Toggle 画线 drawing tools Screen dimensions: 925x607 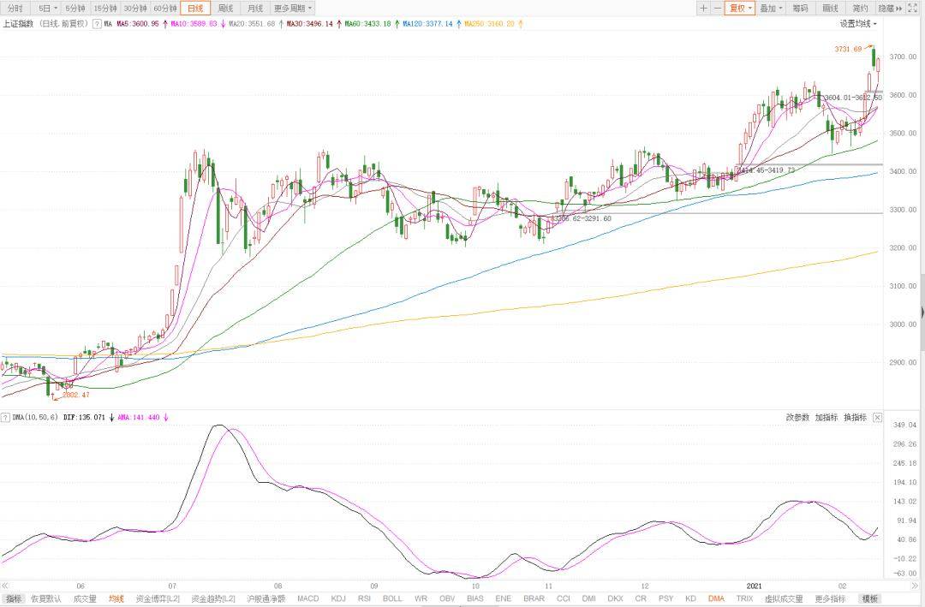[x=830, y=9]
